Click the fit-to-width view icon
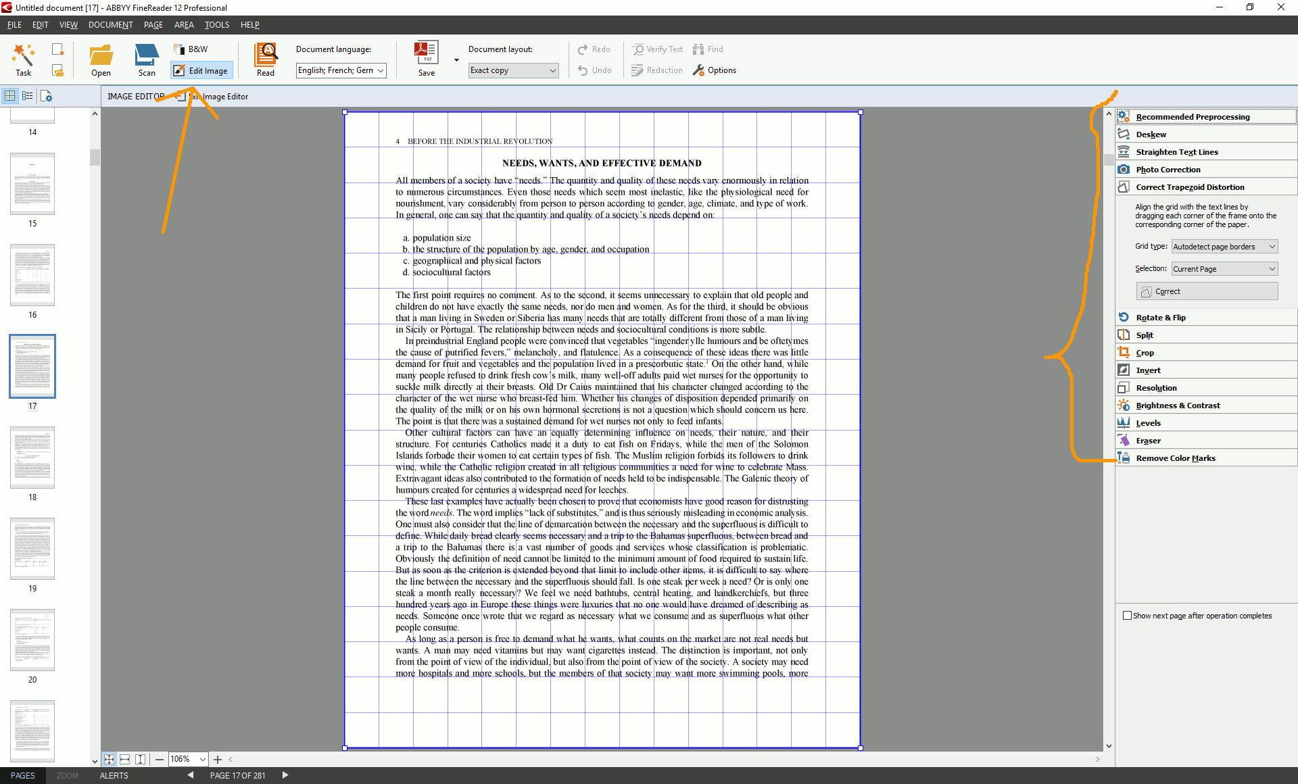The image size is (1298, 784). coord(125,759)
